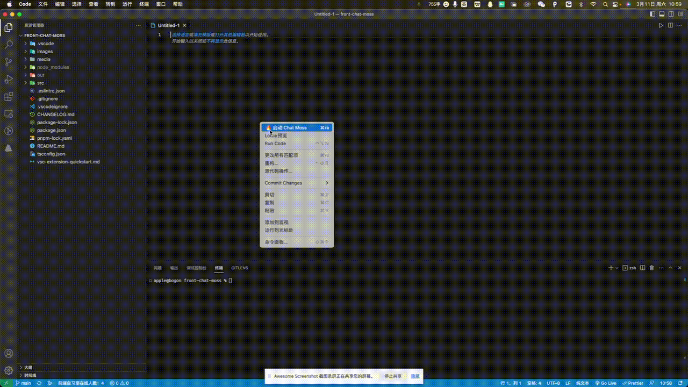
Task: Expand the node_modules folder
Action: tap(53, 67)
